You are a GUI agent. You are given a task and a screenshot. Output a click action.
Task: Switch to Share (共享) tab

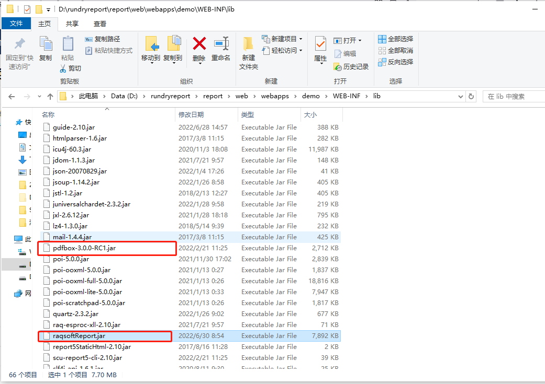click(x=72, y=24)
